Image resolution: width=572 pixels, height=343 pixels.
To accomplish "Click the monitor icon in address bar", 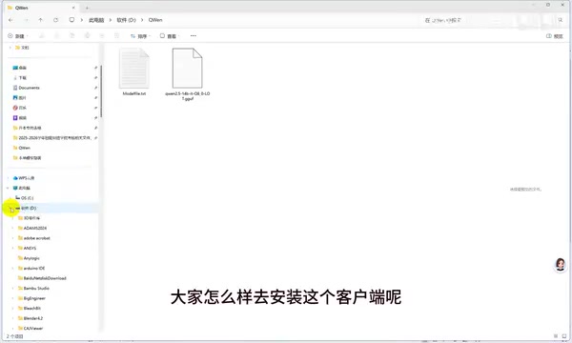I will pyautogui.click(x=71, y=20).
